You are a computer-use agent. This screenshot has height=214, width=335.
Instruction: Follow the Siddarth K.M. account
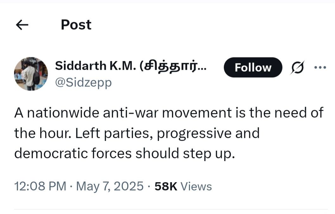(253, 67)
